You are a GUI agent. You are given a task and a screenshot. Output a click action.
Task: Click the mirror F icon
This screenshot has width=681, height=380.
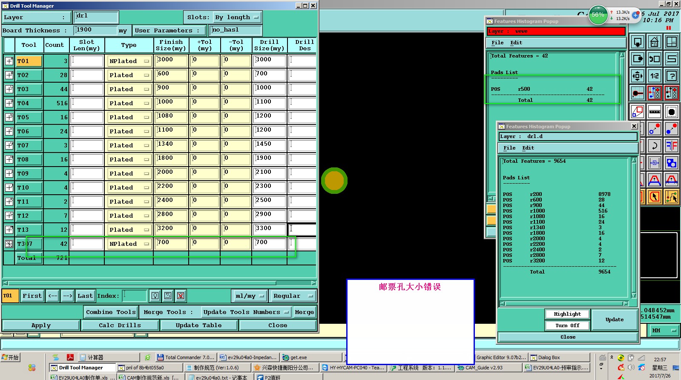point(671,146)
